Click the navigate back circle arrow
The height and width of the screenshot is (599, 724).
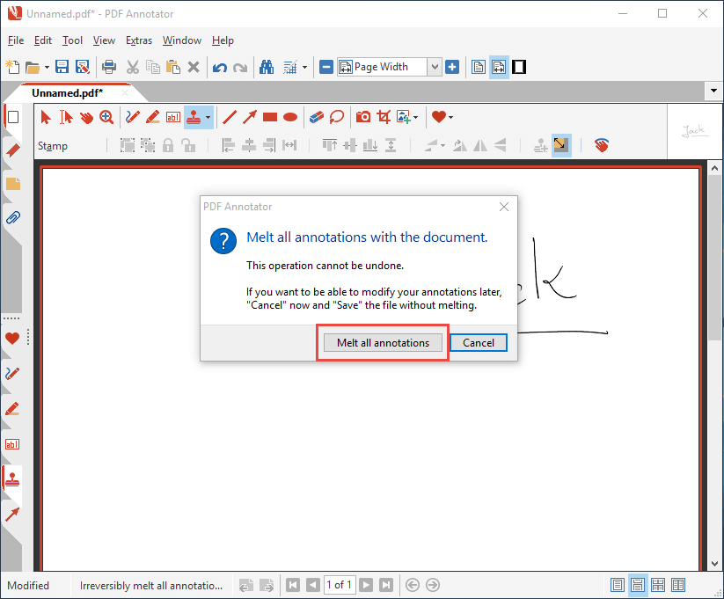413,585
